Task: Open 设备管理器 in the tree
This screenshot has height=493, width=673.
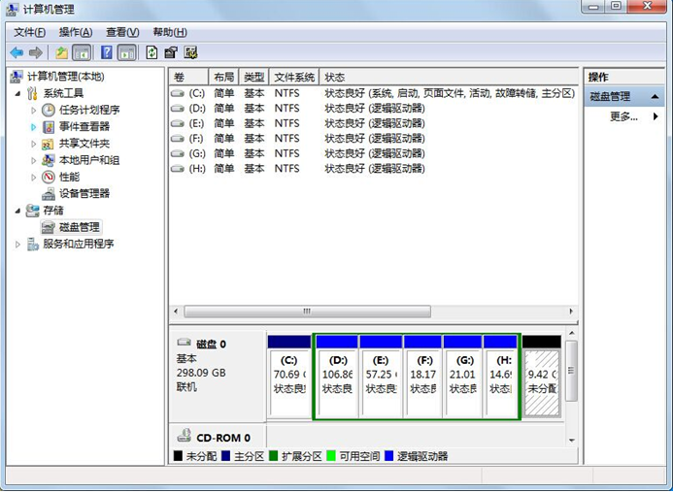Action: click(x=84, y=193)
